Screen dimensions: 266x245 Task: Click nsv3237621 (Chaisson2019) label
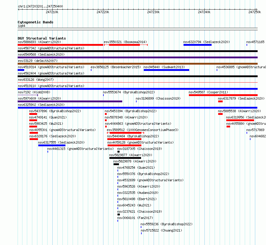140,211
